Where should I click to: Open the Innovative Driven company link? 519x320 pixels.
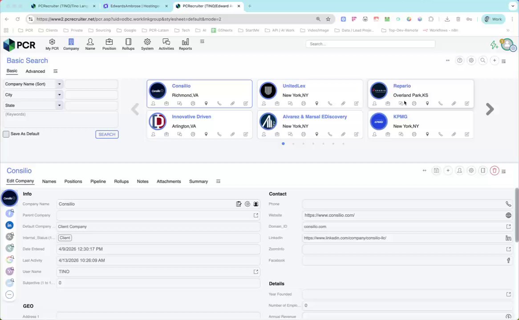191,117
